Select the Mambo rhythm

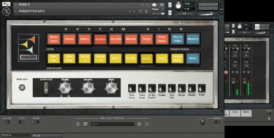point(131,39)
